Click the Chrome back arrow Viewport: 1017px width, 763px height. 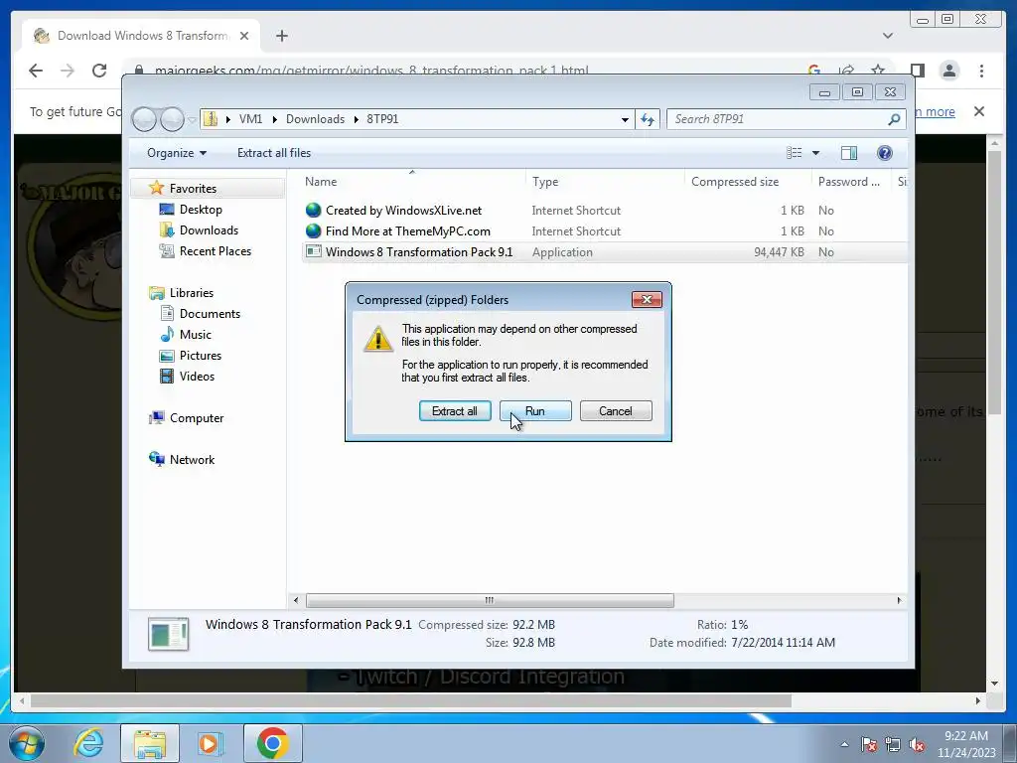point(36,71)
